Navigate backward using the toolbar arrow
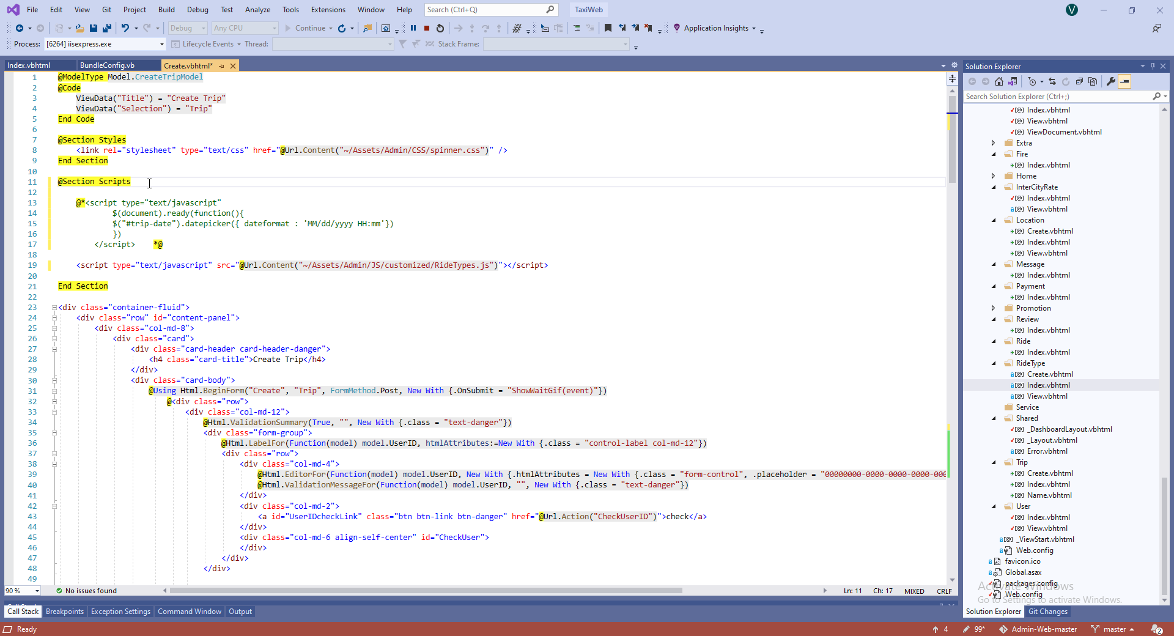The width and height of the screenshot is (1174, 636). 20,28
